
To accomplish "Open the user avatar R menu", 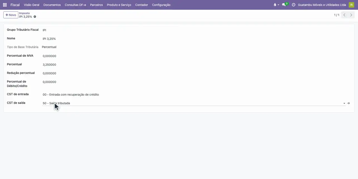I will point(351,5).
